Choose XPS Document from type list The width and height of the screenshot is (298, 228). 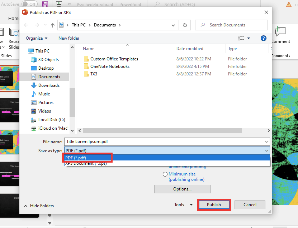(167, 163)
